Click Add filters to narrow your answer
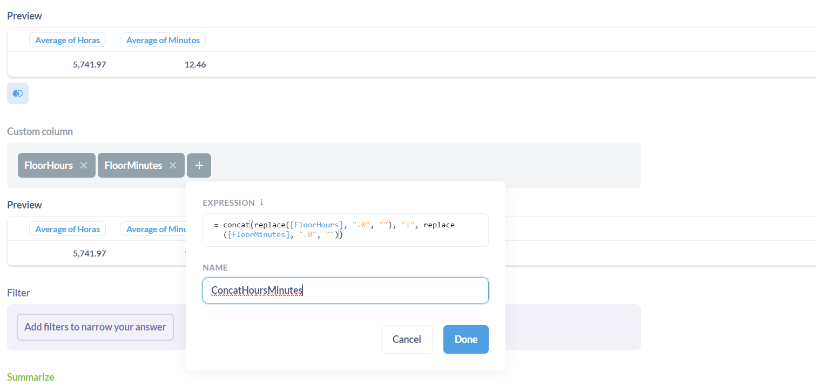This screenshot has width=816, height=385. [x=95, y=327]
